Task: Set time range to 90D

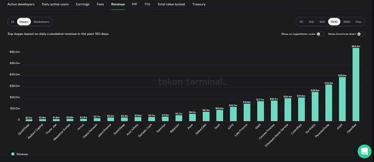Action: tap(322, 21)
